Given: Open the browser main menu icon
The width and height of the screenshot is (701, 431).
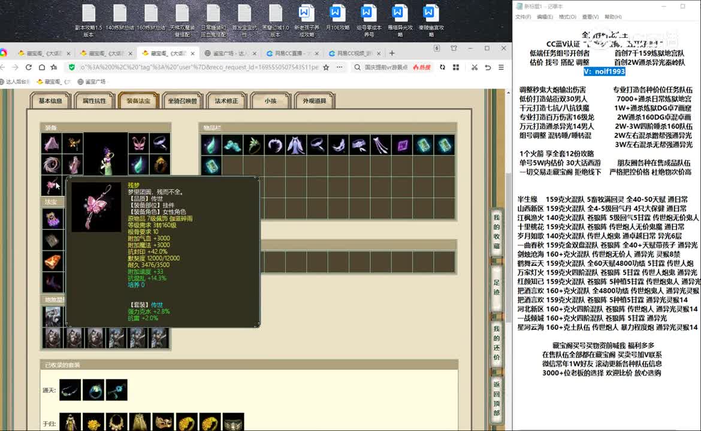Looking at the screenshot, I should click(x=501, y=68).
